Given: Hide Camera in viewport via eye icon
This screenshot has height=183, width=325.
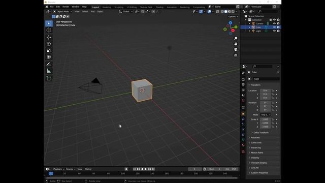Looking at the screenshot, I should click(274, 23).
